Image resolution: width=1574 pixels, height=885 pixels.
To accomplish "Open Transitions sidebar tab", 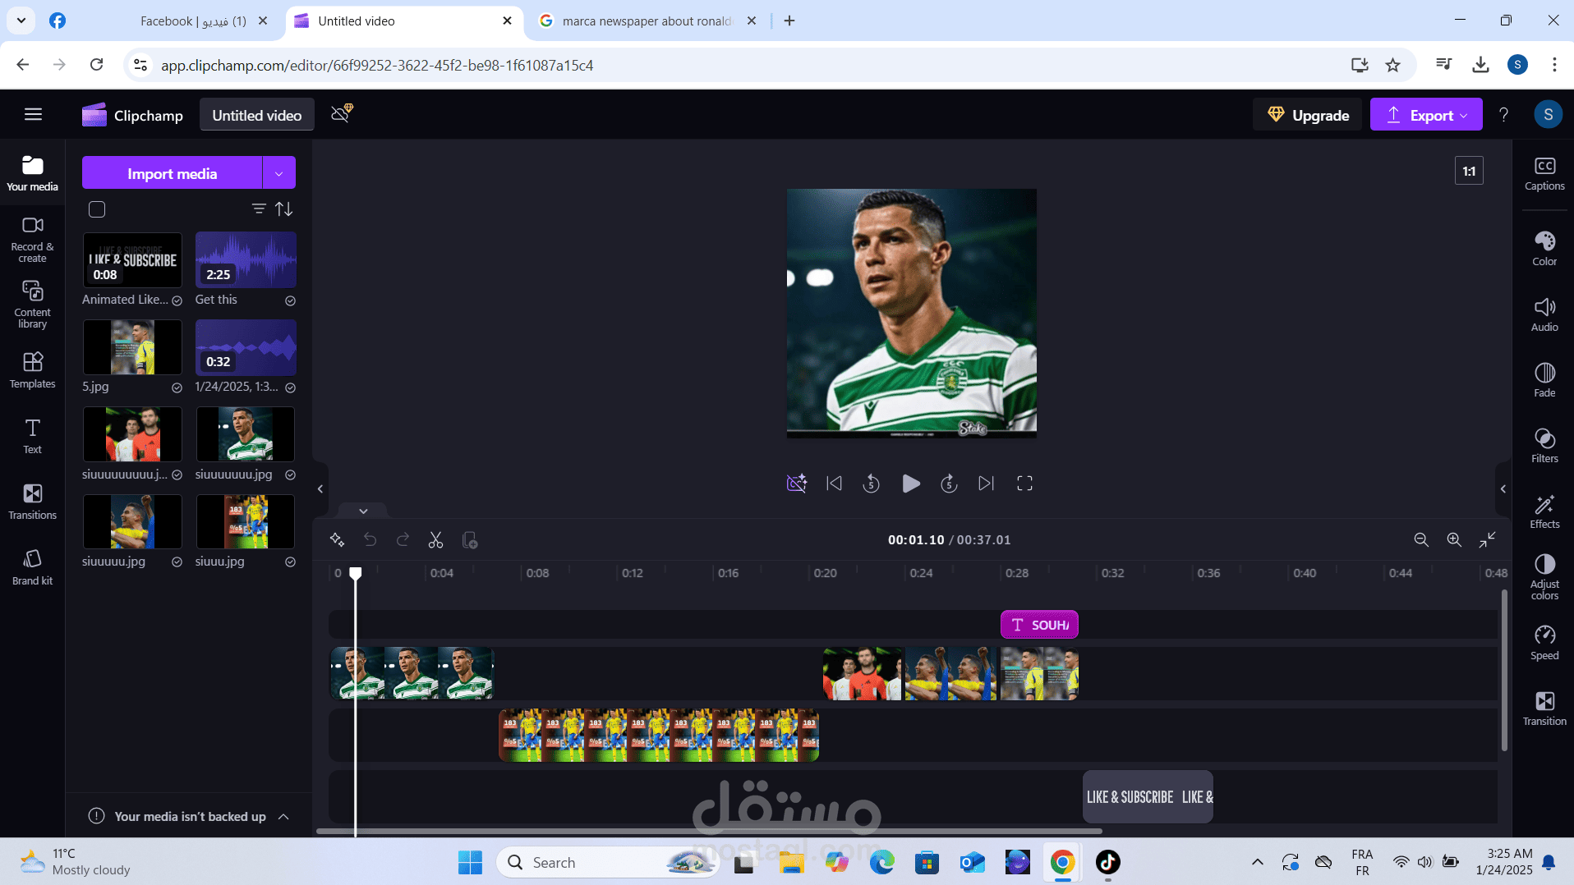I will [x=32, y=502].
